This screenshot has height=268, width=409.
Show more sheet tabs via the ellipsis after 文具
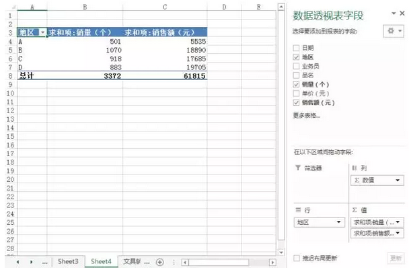pyautogui.click(x=147, y=262)
